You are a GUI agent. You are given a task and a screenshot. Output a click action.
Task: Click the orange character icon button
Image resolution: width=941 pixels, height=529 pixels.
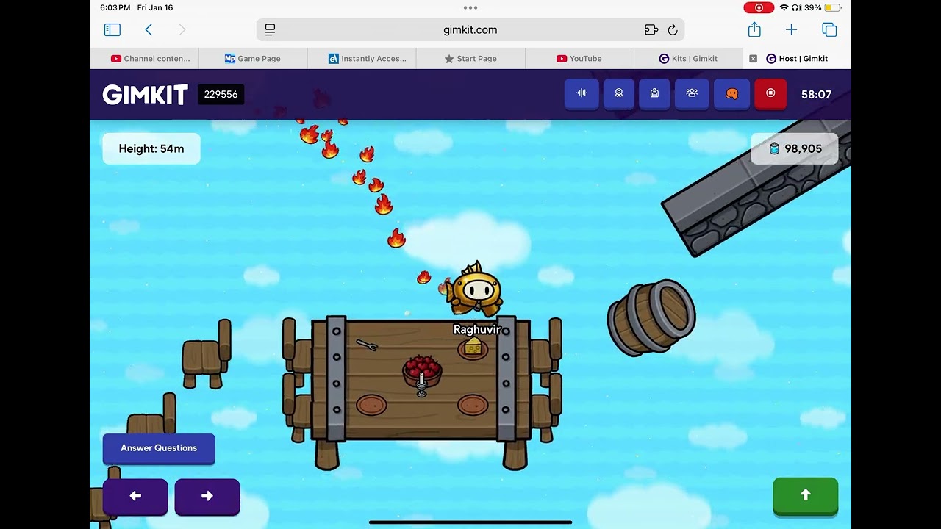click(x=731, y=93)
